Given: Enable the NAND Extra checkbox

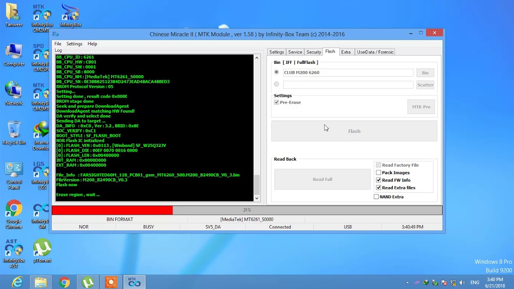Looking at the screenshot, I should coord(376,197).
